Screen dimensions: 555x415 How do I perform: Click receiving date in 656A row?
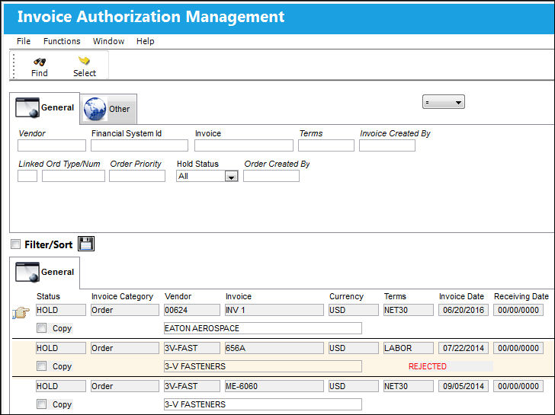click(518, 348)
